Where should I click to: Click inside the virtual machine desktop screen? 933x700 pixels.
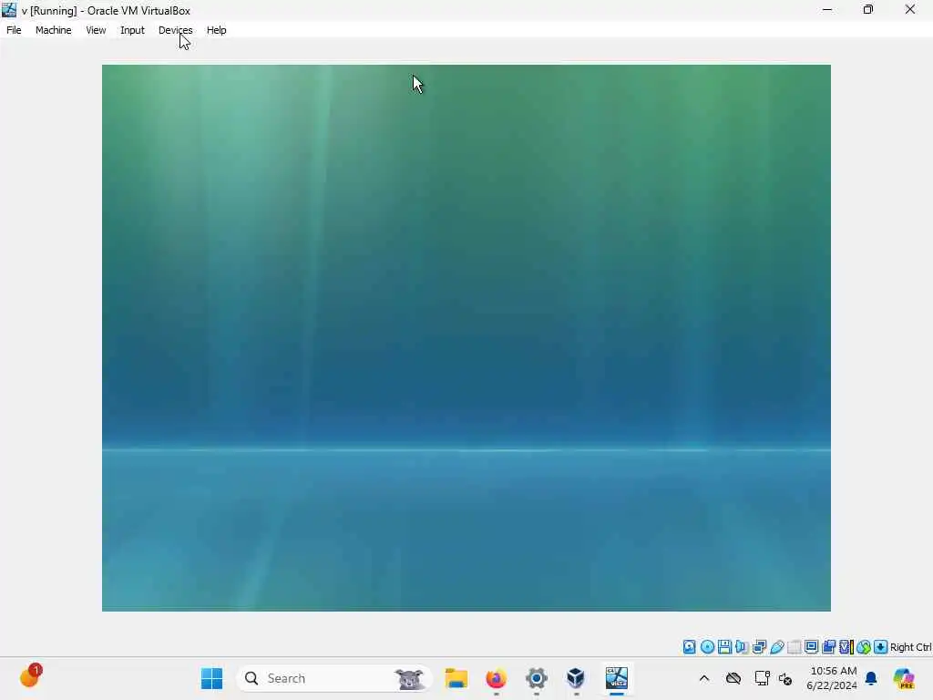(x=466, y=337)
